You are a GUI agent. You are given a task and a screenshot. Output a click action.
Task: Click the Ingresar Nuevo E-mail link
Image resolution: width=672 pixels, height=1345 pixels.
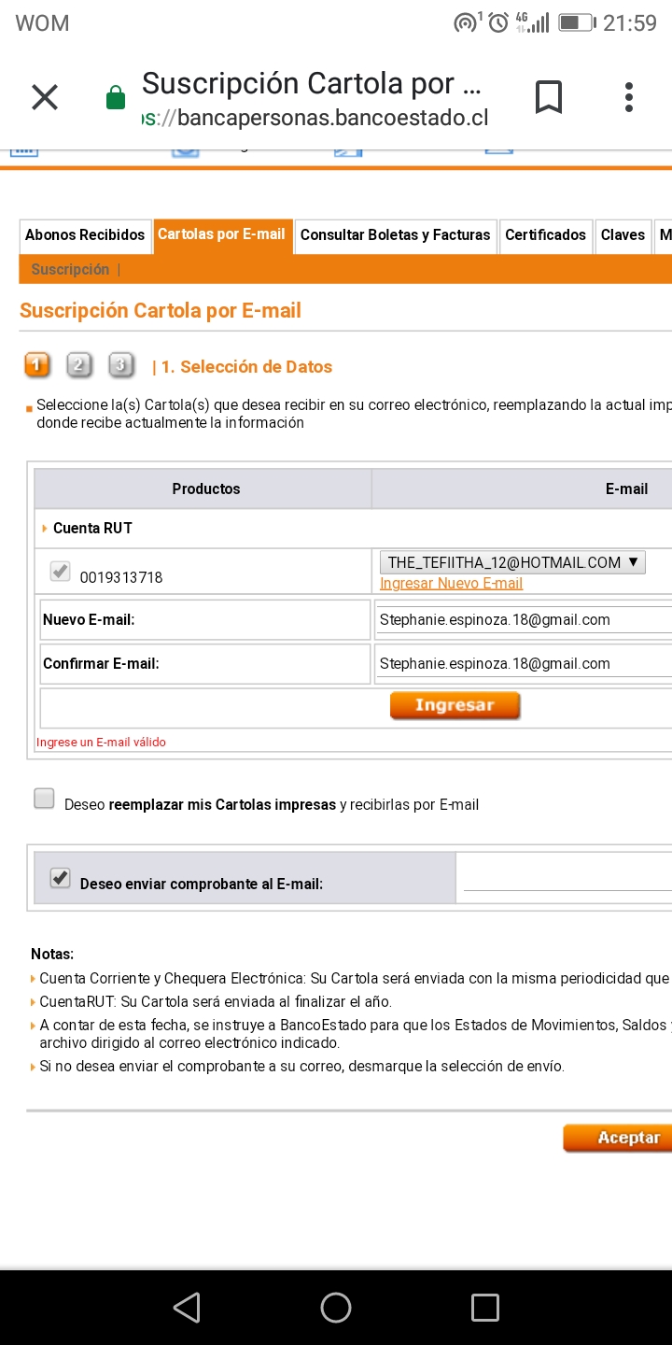point(451,584)
